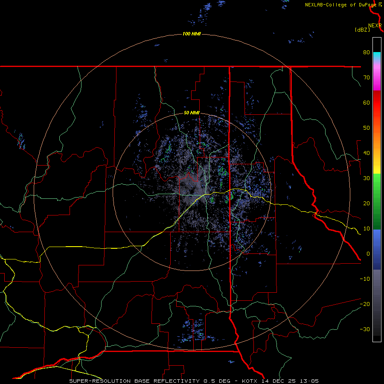Select the green segment of the color bar
384x384 pixels.
(x=377, y=201)
